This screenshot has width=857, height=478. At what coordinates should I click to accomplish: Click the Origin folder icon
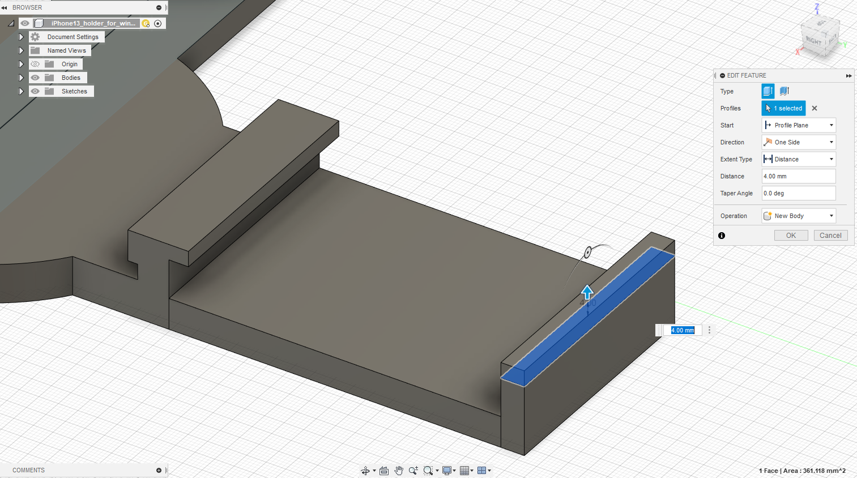coord(49,64)
